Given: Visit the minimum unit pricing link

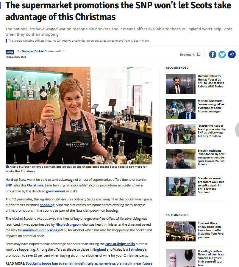Looking at the screenshot, I should 40,230.
